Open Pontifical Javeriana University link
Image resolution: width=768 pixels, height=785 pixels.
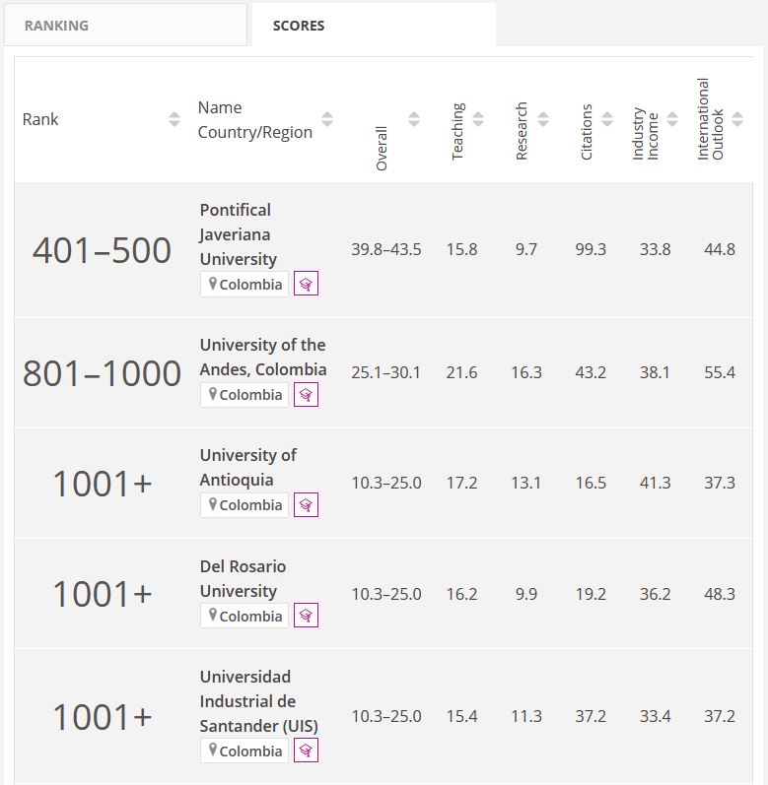(238, 234)
